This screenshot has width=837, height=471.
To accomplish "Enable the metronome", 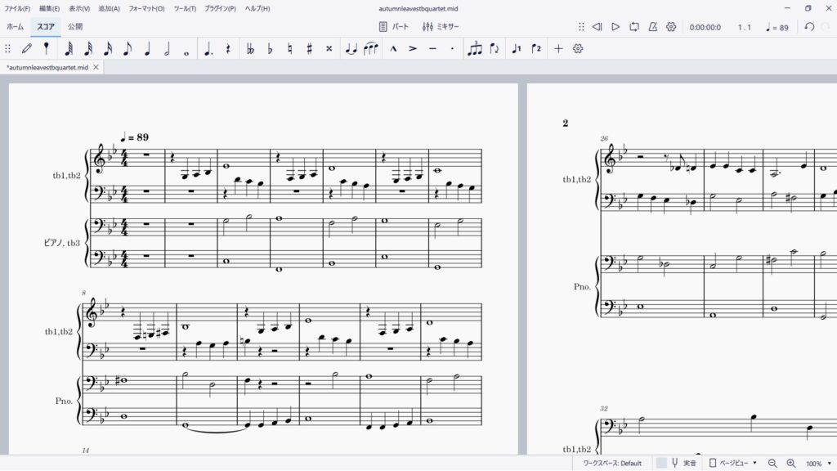I will point(652,27).
